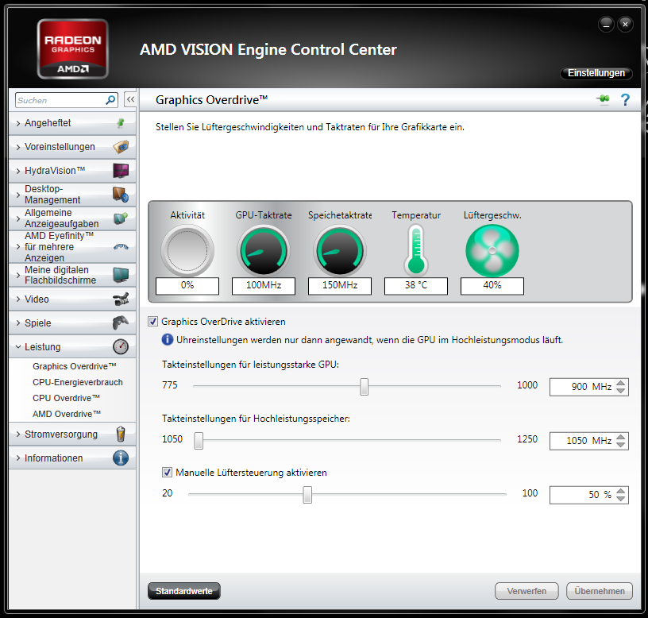Click the Video camera icon
Screen dimensions: 648x618
tap(121, 299)
